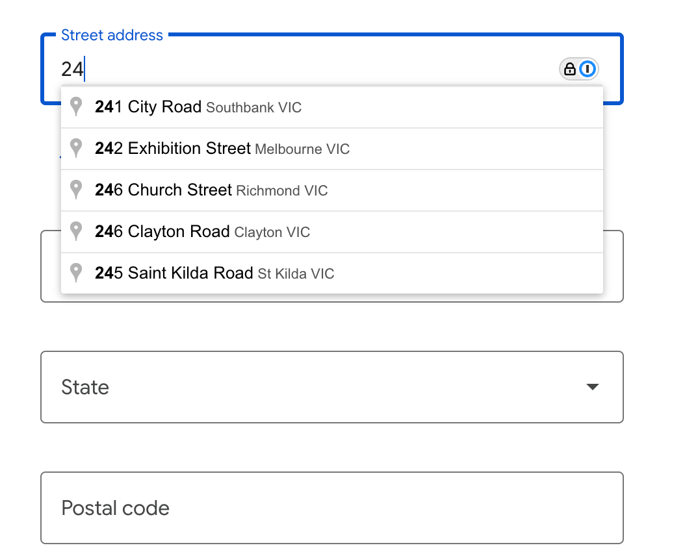
Task: Open the State dropdown
Action: pos(332,387)
